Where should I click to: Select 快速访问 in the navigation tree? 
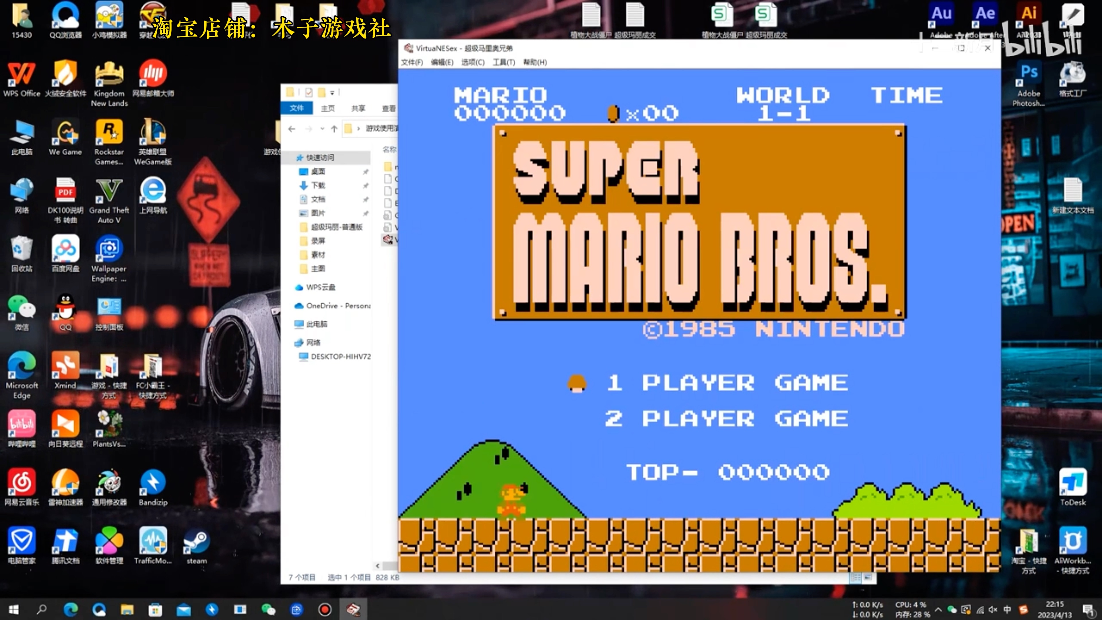coord(321,158)
